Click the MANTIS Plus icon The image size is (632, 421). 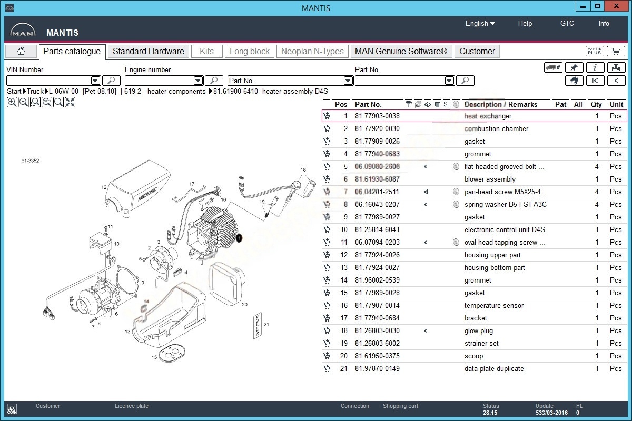pos(594,51)
